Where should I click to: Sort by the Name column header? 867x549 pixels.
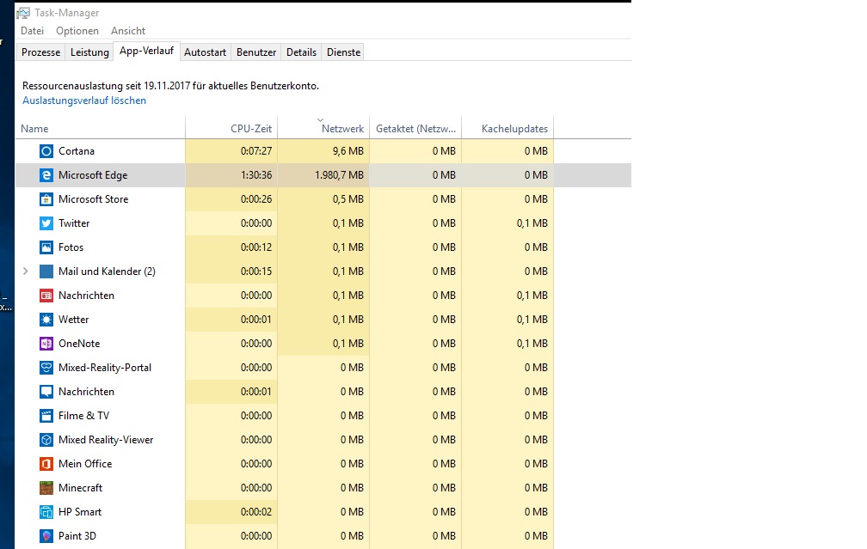(100, 128)
